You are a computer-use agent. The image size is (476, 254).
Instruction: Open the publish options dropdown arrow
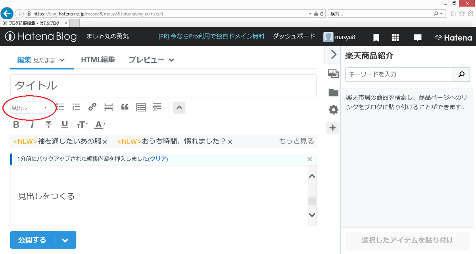click(x=65, y=240)
